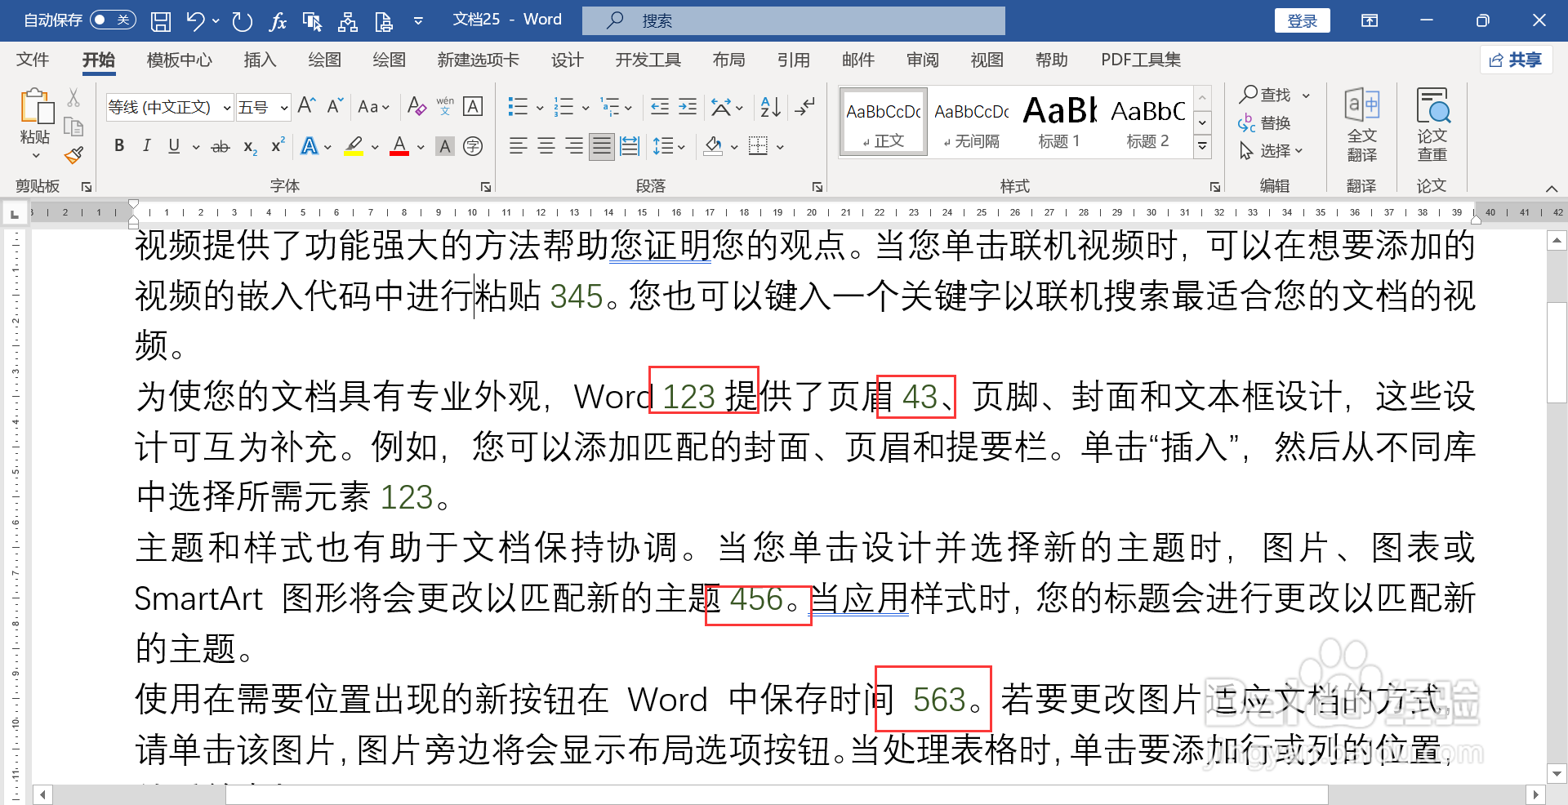Open the PDF工具集 tab
This screenshot has height=805, width=1568.
point(1140,60)
